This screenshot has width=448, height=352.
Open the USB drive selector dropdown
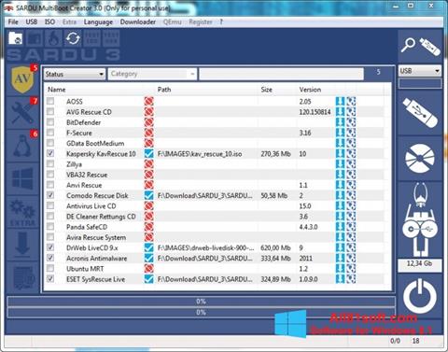point(420,71)
